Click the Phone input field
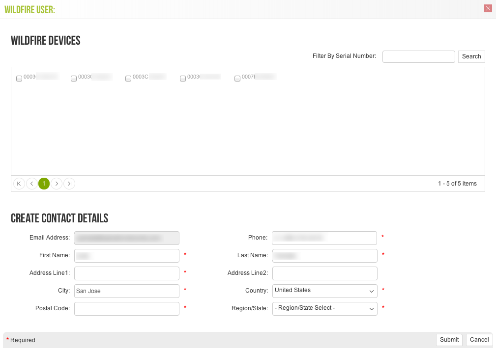 pos(324,238)
